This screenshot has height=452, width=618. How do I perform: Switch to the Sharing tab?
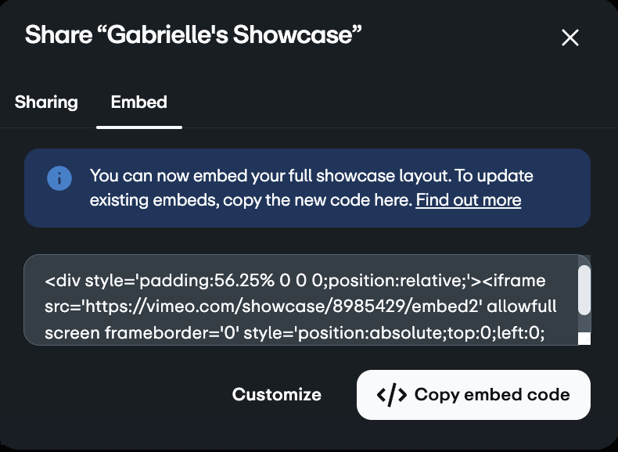pyautogui.click(x=46, y=102)
